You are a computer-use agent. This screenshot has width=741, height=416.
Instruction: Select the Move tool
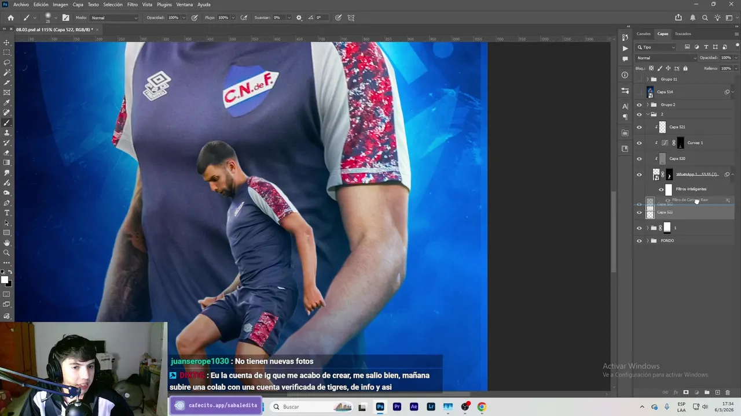pyautogui.click(x=7, y=43)
